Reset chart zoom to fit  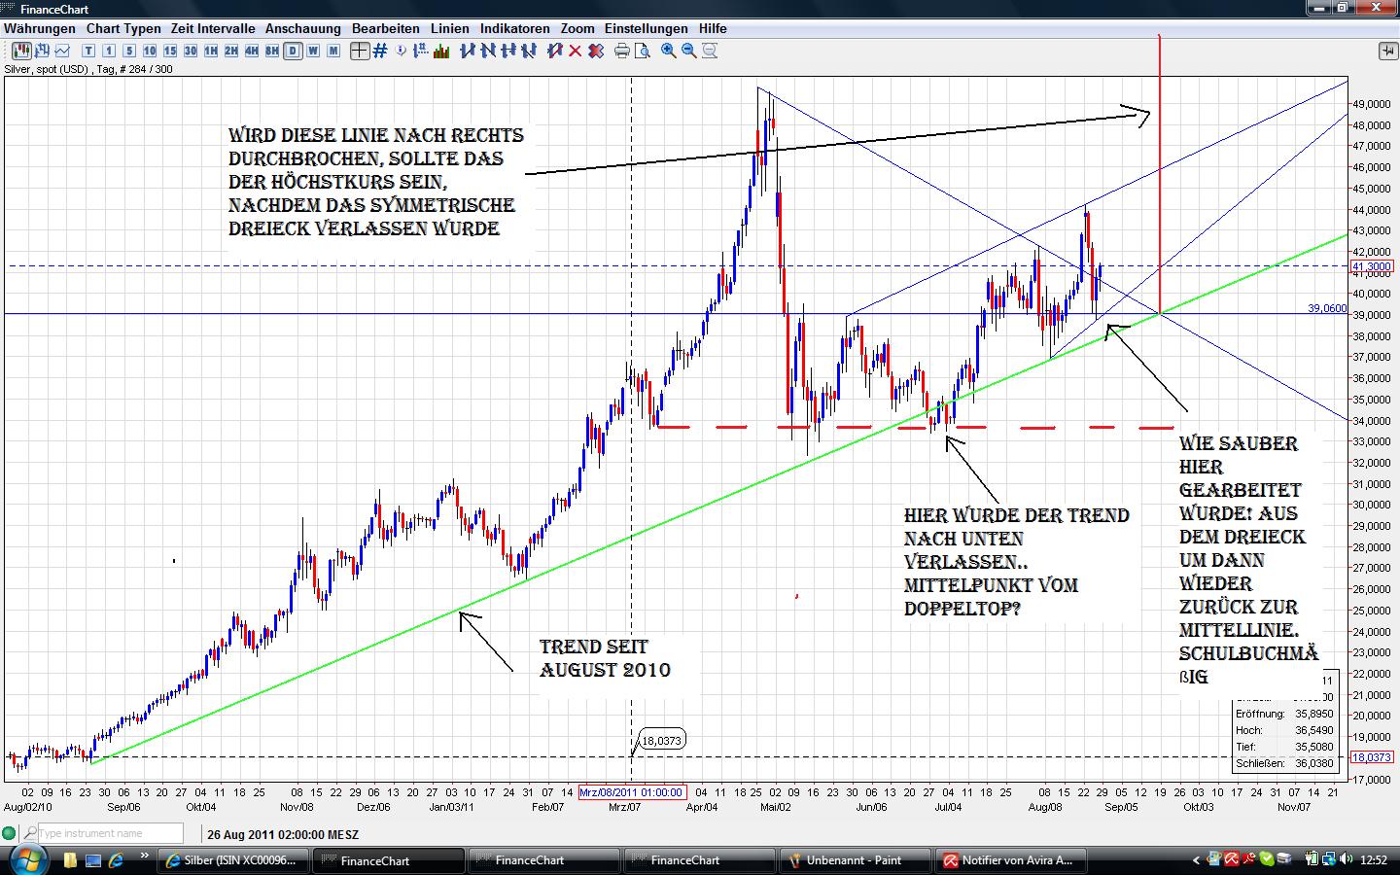[x=709, y=51]
